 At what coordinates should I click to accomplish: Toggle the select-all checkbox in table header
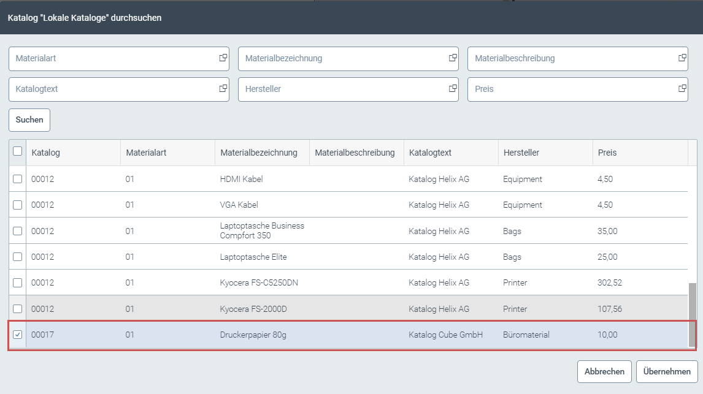pos(18,151)
